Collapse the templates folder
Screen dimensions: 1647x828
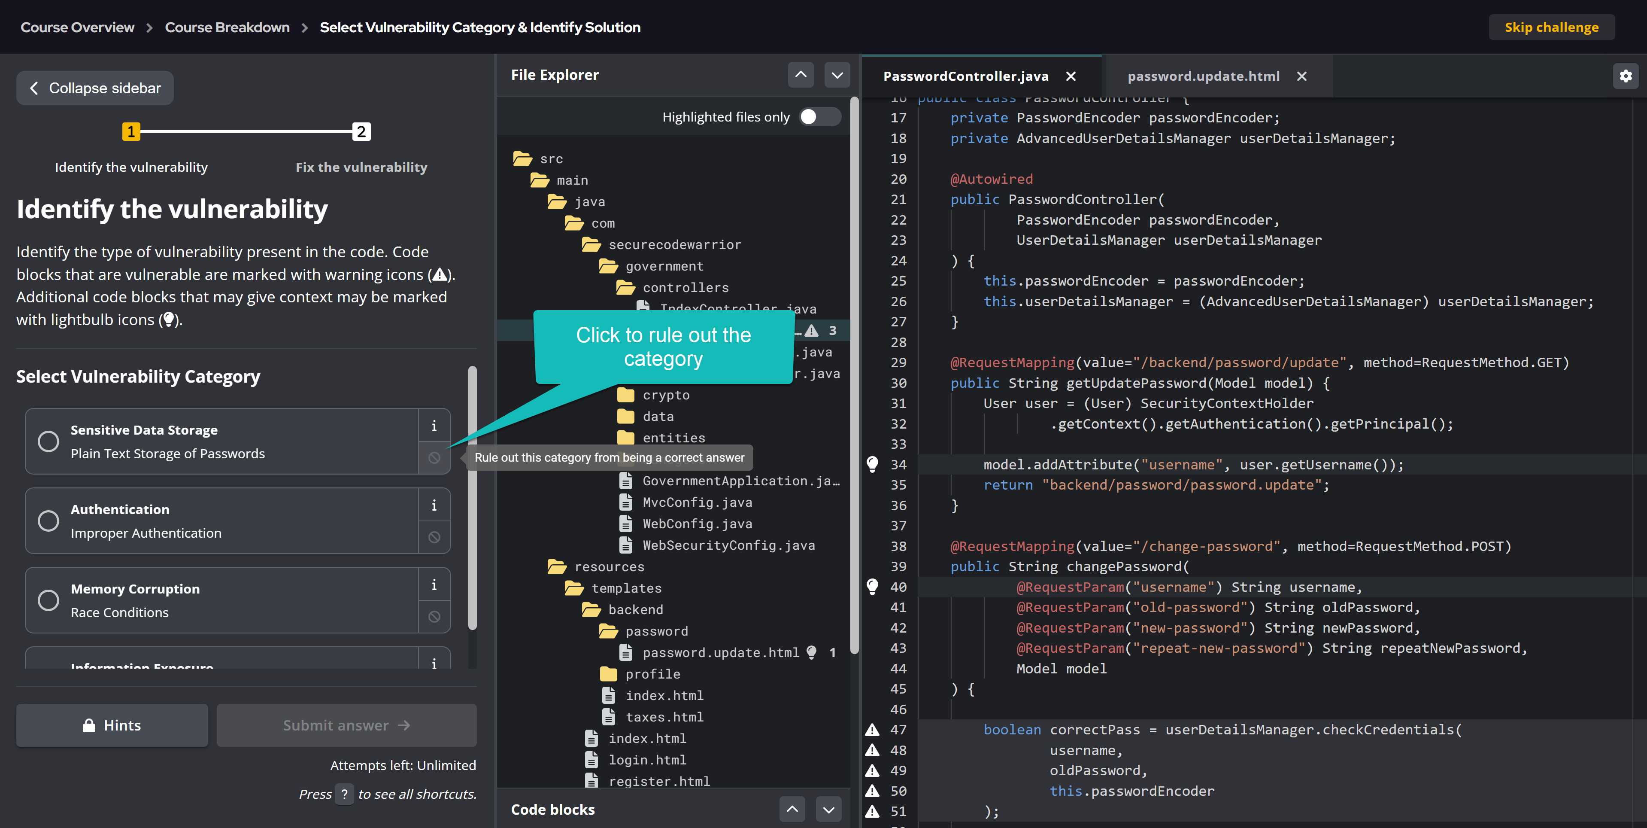click(x=613, y=588)
